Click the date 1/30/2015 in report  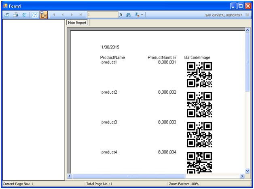[110, 47]
